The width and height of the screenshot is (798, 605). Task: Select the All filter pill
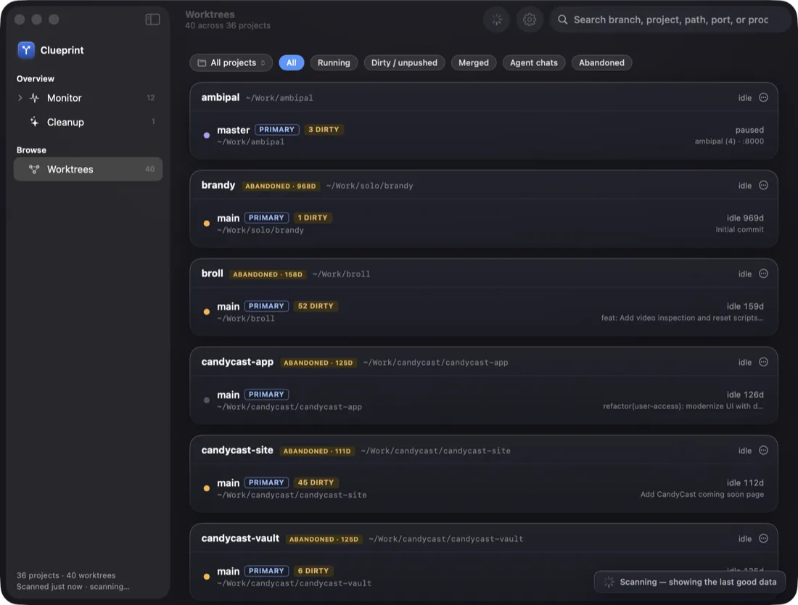pyautogui.click(x=291, y=62)
